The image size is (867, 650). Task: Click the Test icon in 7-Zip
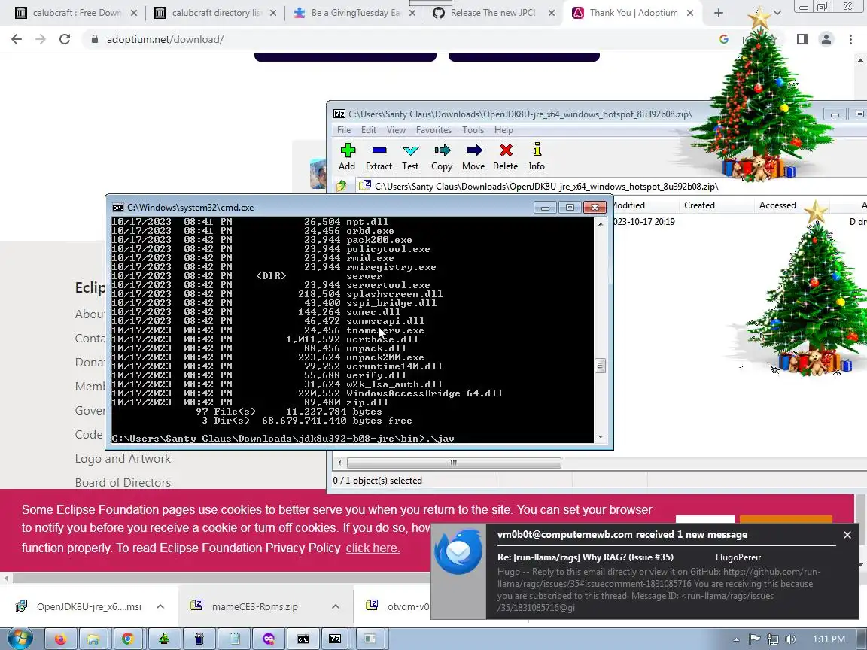(410, 150)
